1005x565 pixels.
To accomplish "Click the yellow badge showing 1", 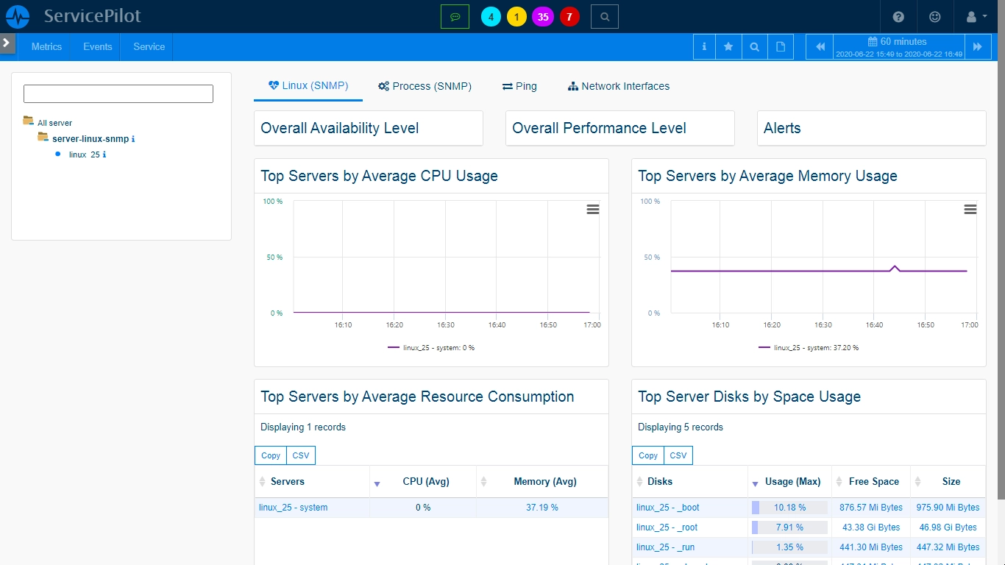I will coord(516,16).
